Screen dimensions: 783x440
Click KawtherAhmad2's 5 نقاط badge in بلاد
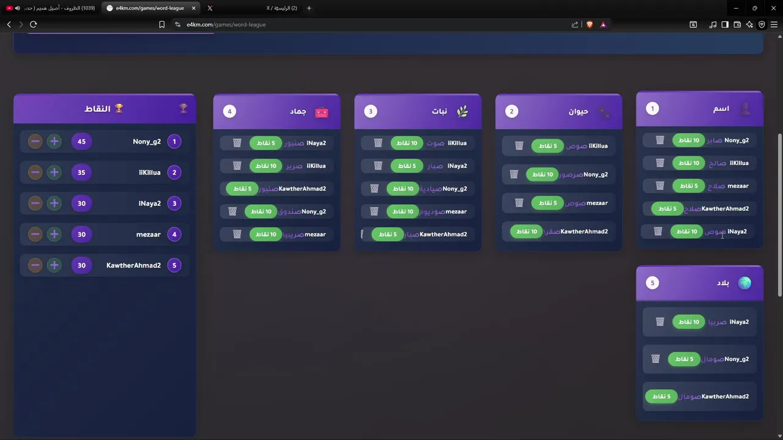[661, 397]
